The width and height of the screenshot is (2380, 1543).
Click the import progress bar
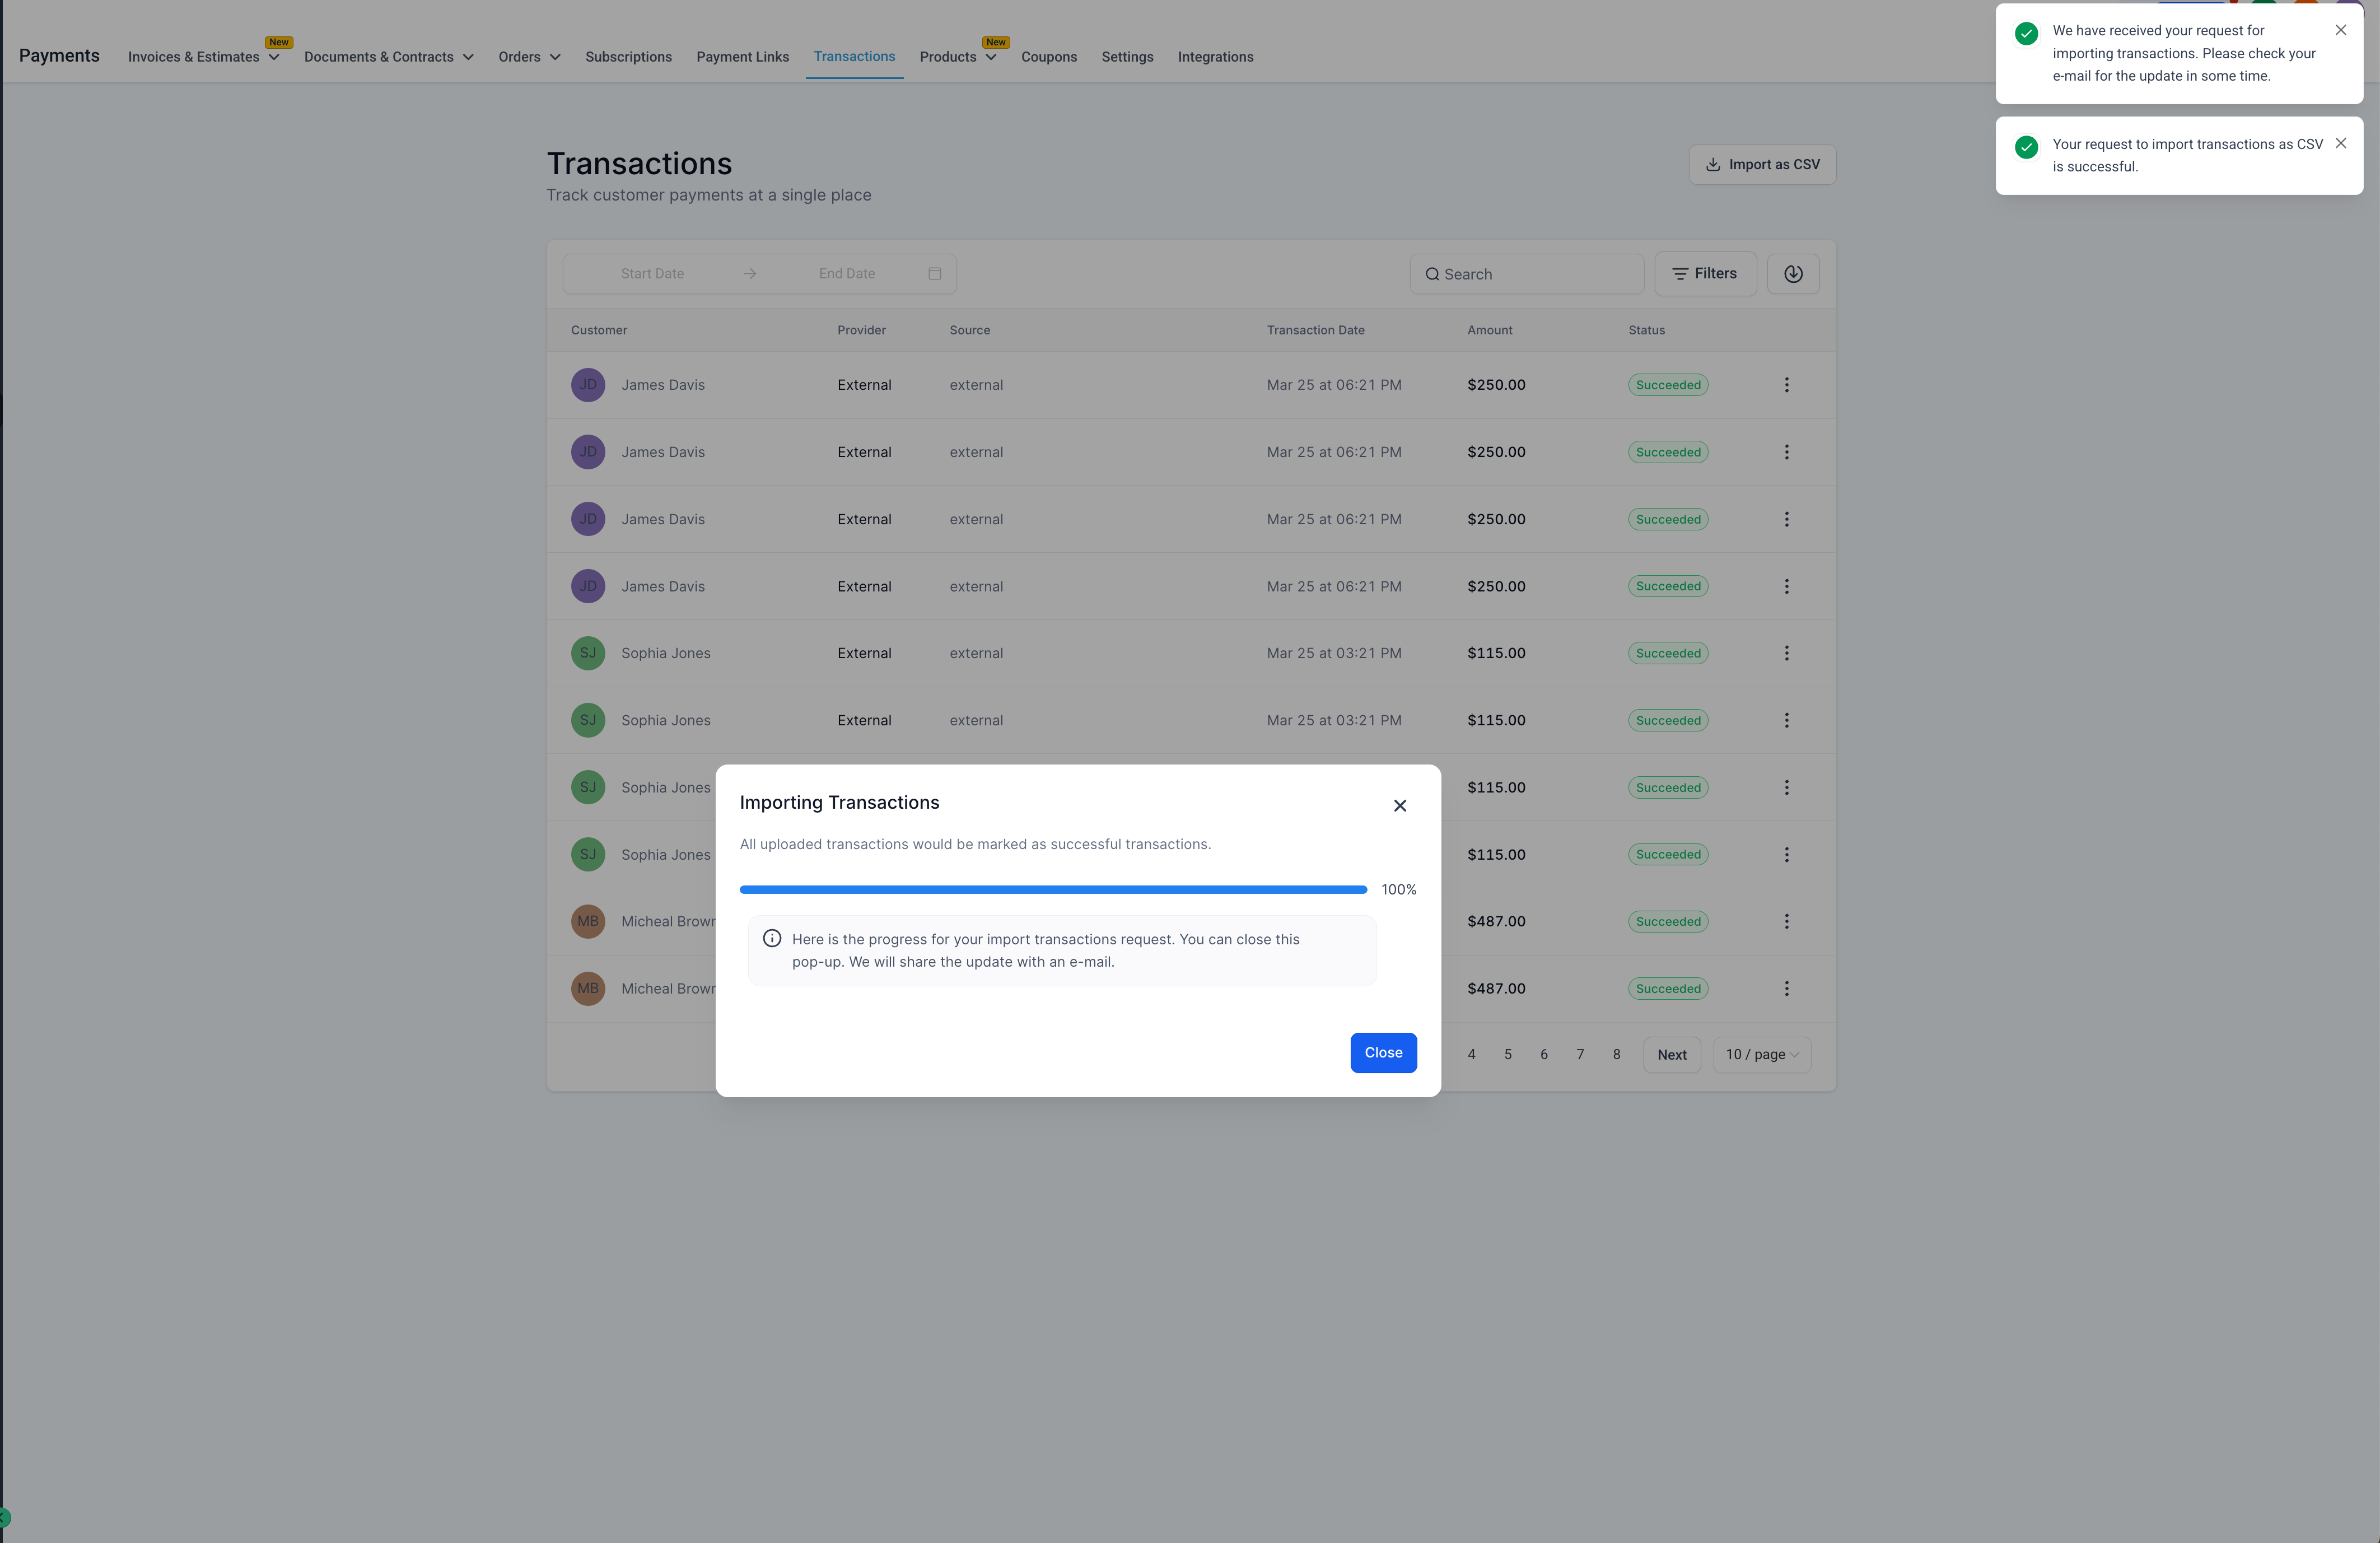pos(1052,889)
